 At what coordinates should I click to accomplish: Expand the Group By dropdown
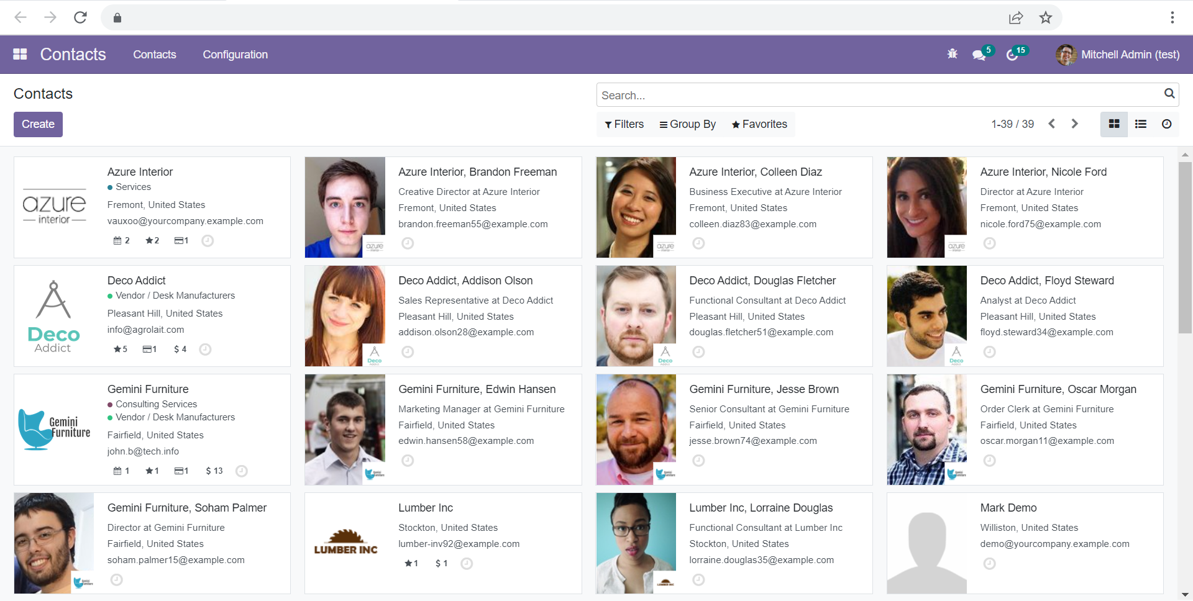coord(687,124)
